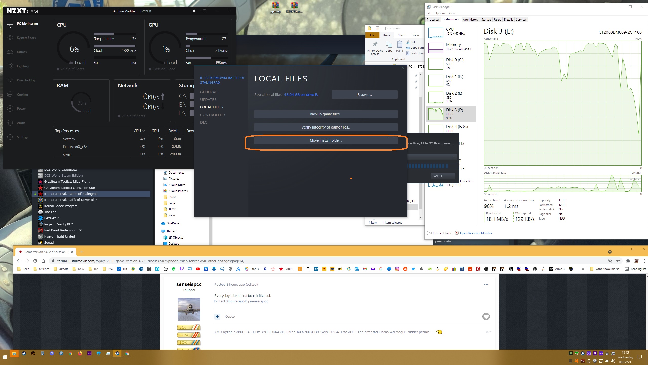Click Verify integrity of game files
Viewport: 648px width, 365px height.
[x=326, y=127]
